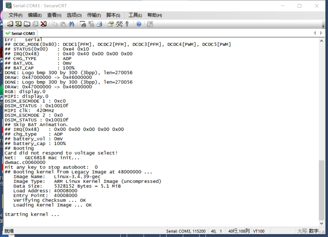Click the Print Selection toolbar icon
The image size is (328, 237).
(91, 24)
